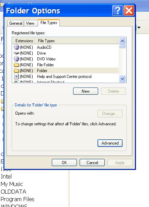Select the DVD Video disc icon
This screenshot has height=207, width=149.
pyautogui.click(x=16, y=59)
